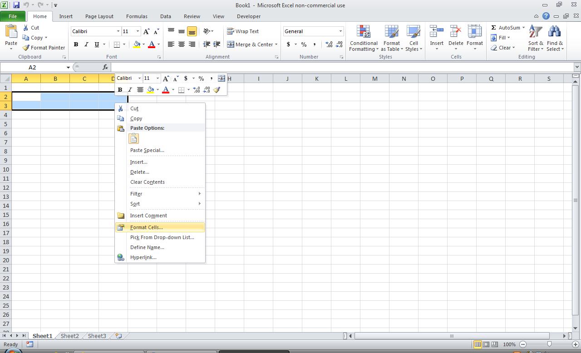
Task: Toggle italic formatting on the ribbon
Action: pyautogui.click(x=86, y=44)
